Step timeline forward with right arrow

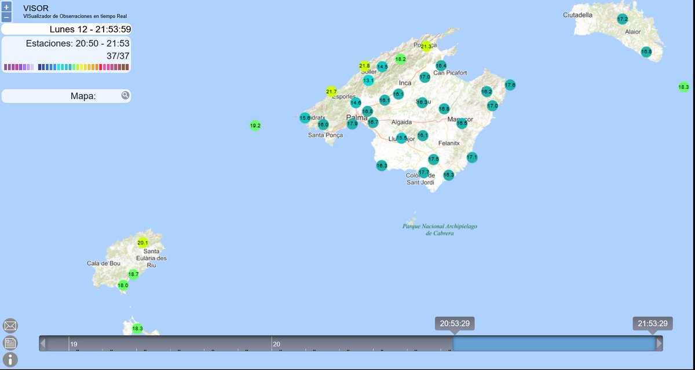[659, 343]
